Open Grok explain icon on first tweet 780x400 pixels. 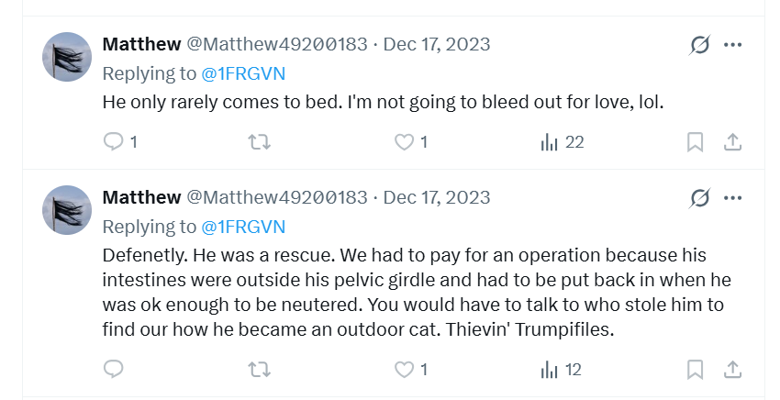[x=699, y=45]
